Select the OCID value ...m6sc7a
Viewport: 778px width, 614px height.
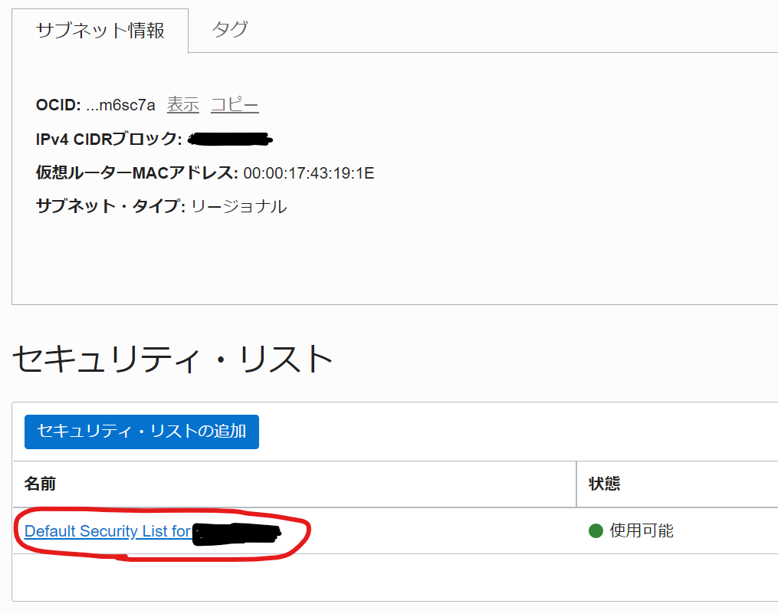click(120, 105)
